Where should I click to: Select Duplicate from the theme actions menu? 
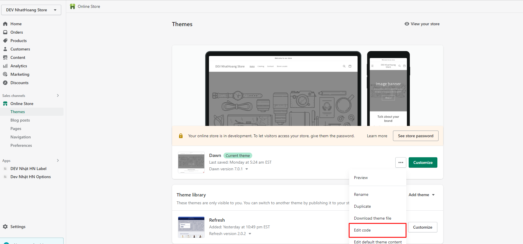[378, 206]
